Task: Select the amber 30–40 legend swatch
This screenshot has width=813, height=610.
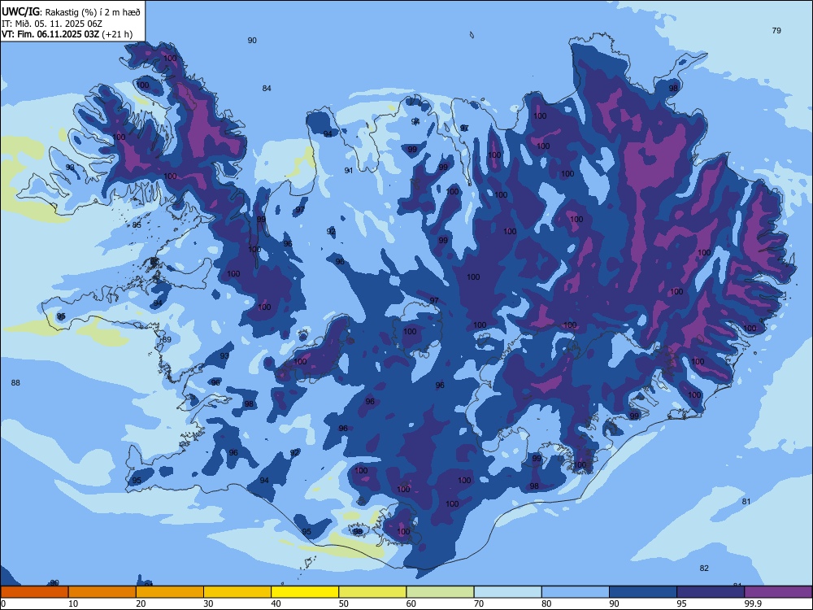Action: (237, 592)
